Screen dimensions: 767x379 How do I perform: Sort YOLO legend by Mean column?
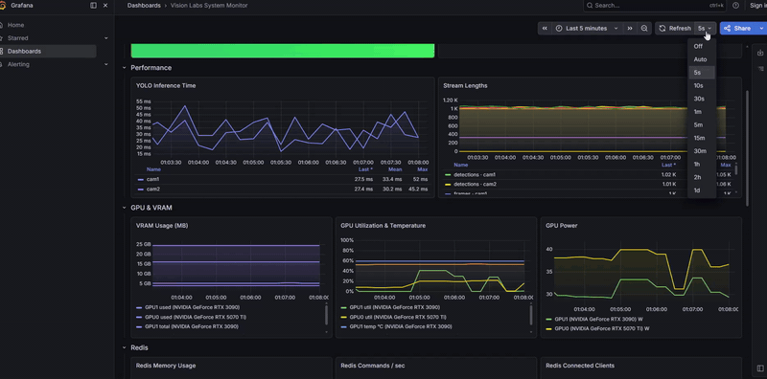[x=395, y=169]
